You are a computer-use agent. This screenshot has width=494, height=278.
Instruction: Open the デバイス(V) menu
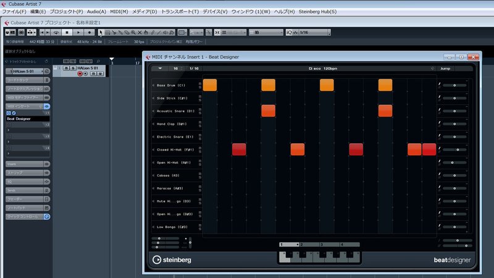coord(215,12)
